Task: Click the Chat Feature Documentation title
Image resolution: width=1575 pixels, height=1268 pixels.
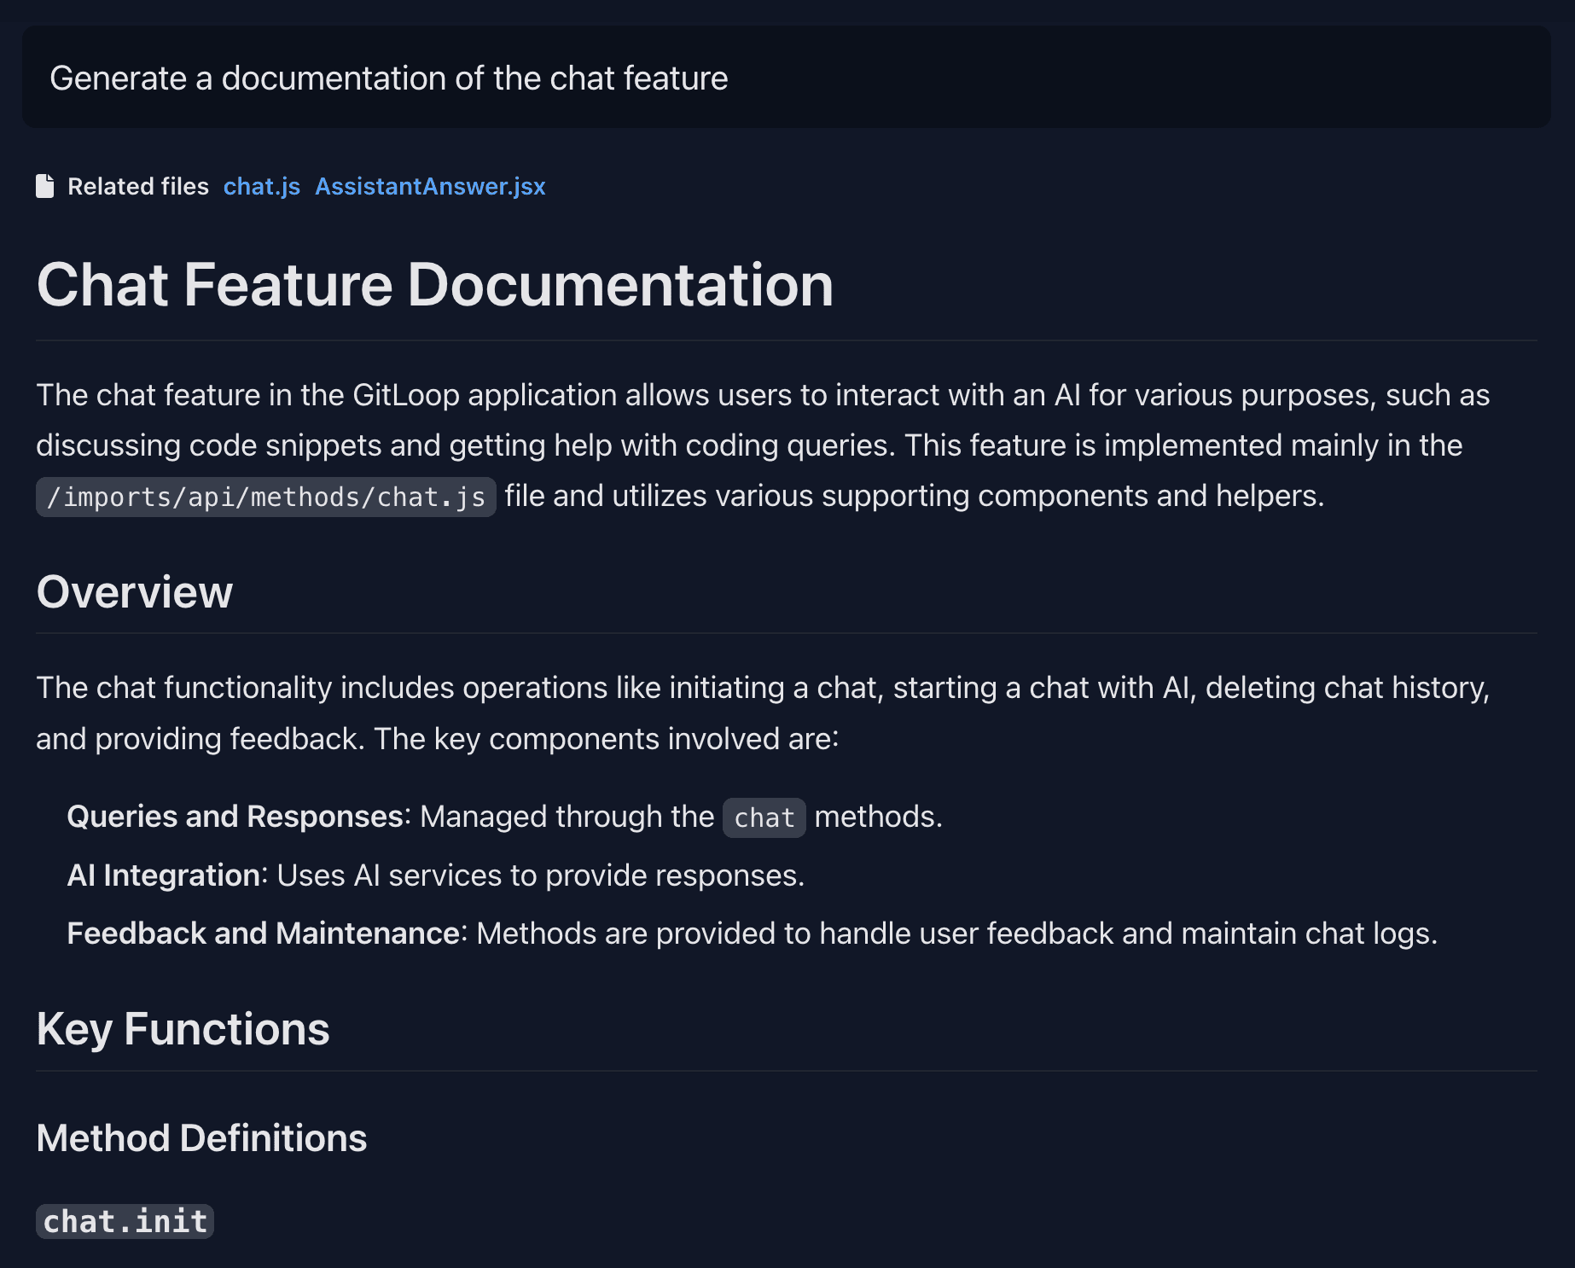Action: tap(434, 284)
